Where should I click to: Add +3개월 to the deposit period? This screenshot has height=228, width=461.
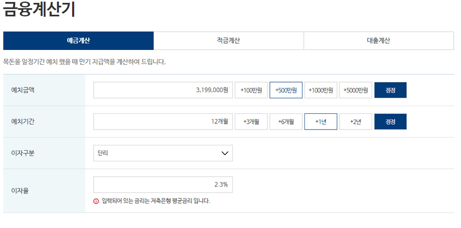[251, 121]
